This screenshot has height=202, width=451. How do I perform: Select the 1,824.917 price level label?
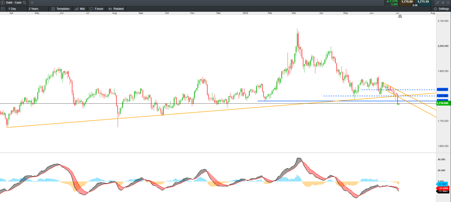[x=442, y=90]
